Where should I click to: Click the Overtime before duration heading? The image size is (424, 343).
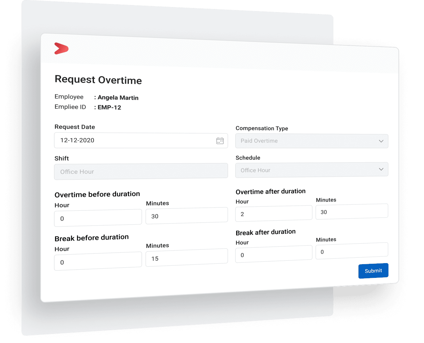[97, 194]
